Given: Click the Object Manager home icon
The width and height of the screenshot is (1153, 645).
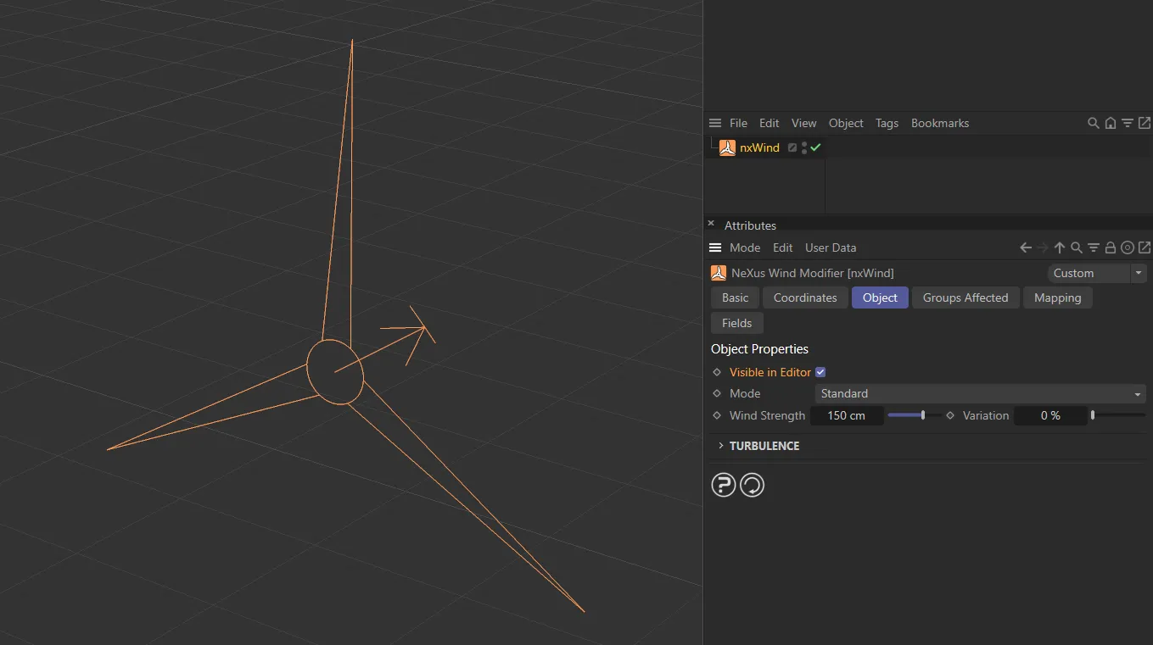Looking at the screenshot, I should [x=1110, y=123].
